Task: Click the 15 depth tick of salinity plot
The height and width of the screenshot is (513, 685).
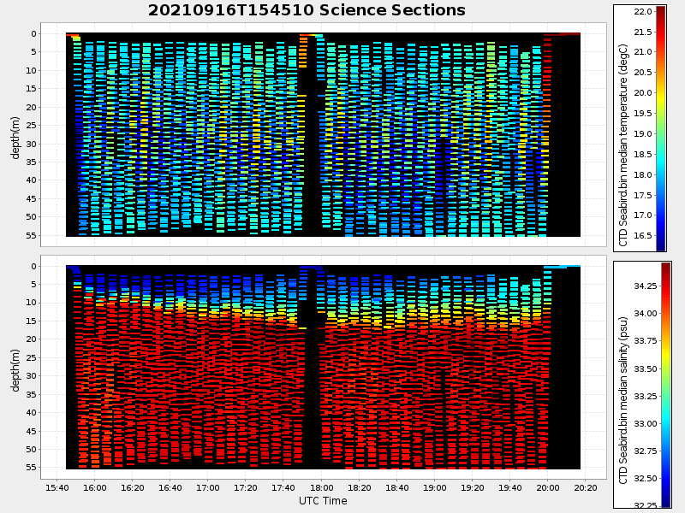Action: 32,321
